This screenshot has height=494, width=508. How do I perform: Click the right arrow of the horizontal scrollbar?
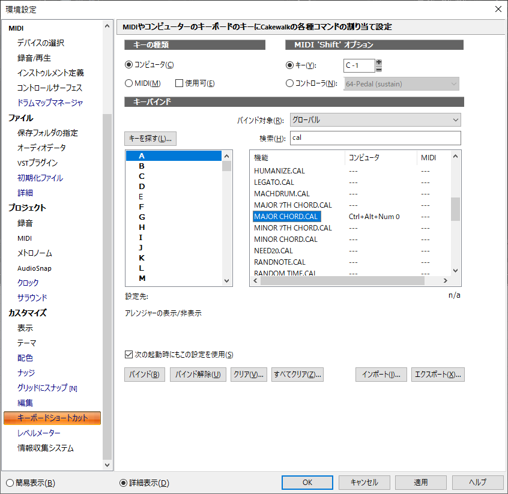(446, 280)
